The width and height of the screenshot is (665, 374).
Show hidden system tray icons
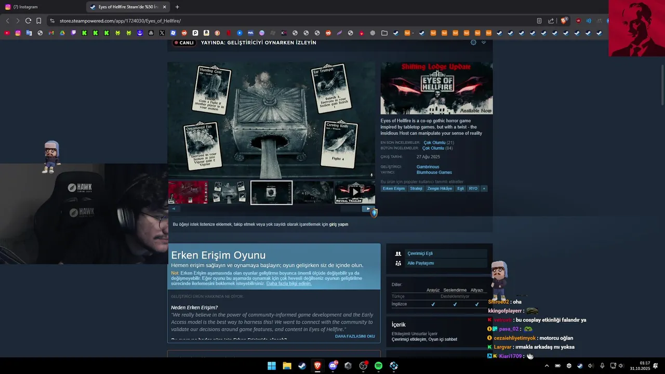(x=547, y=366)
